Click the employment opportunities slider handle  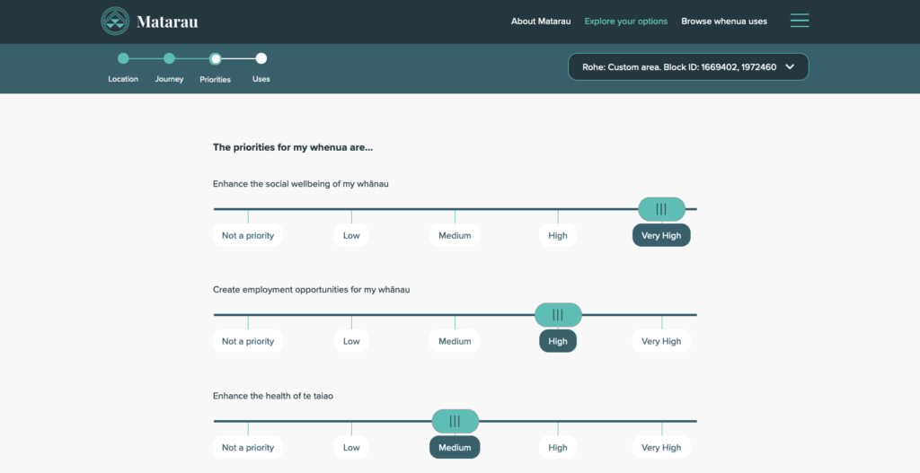point(558,315)
